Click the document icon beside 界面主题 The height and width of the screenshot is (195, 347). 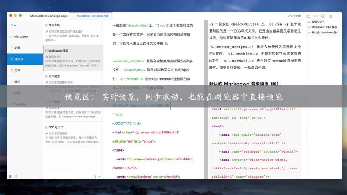coord(46,25)
